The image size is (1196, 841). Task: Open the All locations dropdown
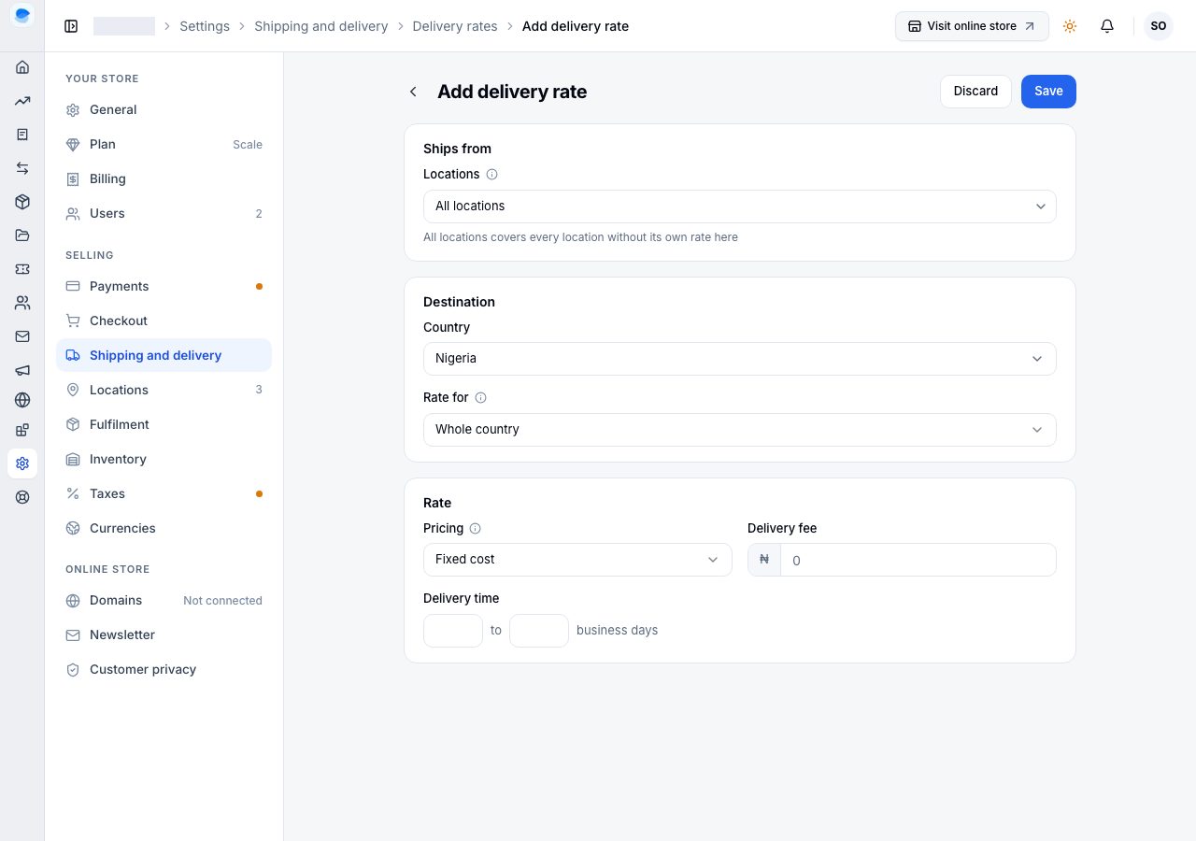(740, 207)
